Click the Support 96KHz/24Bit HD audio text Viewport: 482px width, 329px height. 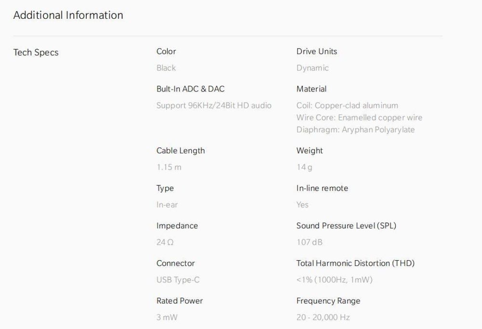click(214, 105)
